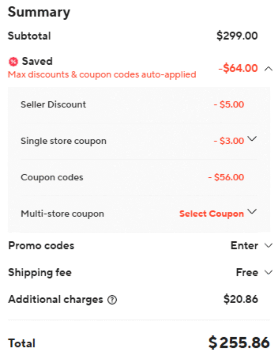Click the Free shipping fee value
The image size is (278, 352).
point(247,273)
